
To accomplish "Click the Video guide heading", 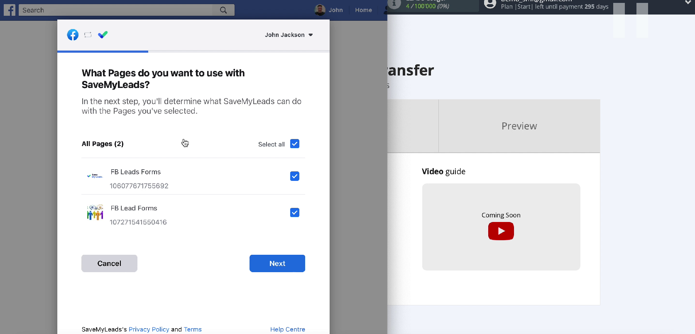I will point(443,171).
